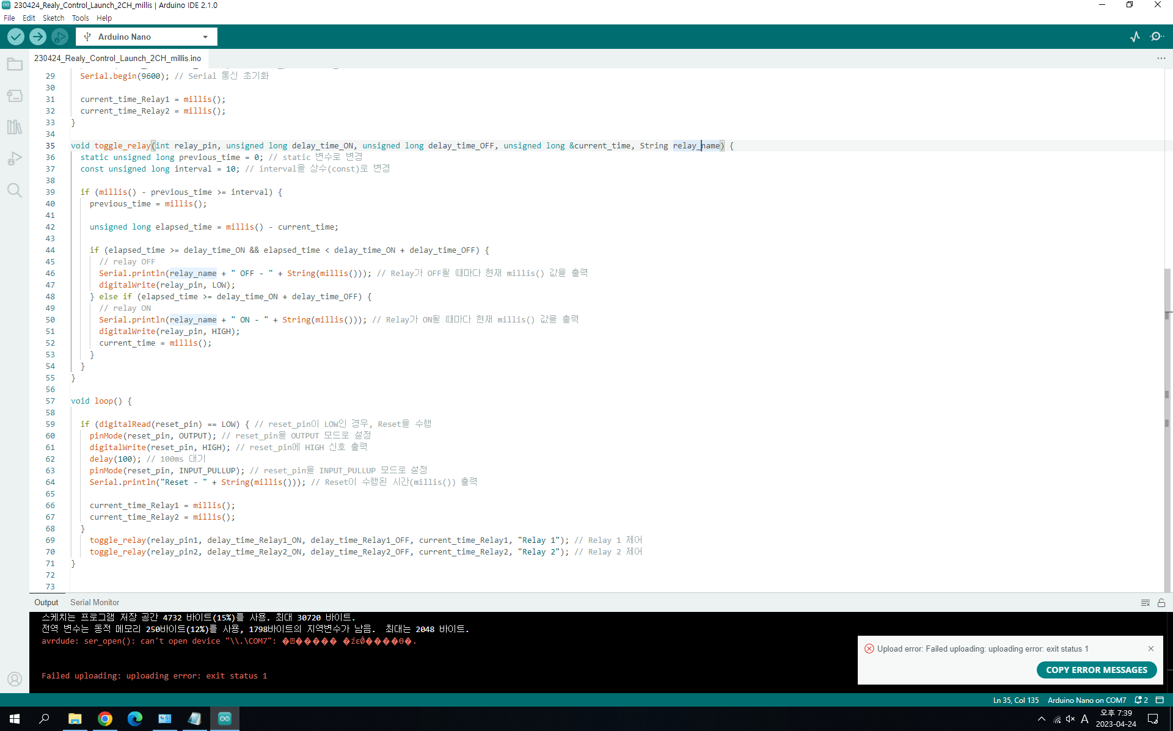The image size is (1173, 731).
Task: Click the Upload arrow button
Action: (37, 37)
